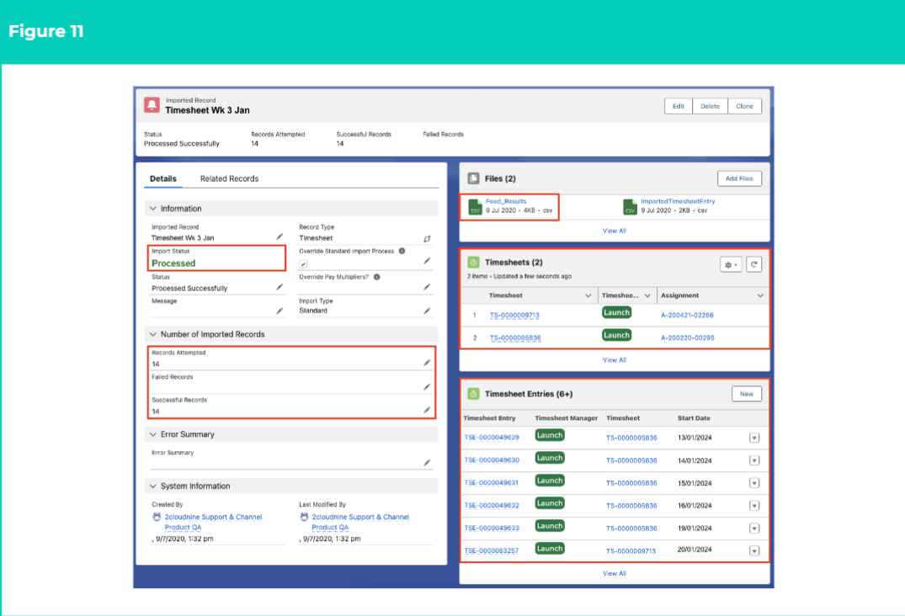Edit the Failed Records pencil
This screenshot has width=905, height=616.
(427, 387)
